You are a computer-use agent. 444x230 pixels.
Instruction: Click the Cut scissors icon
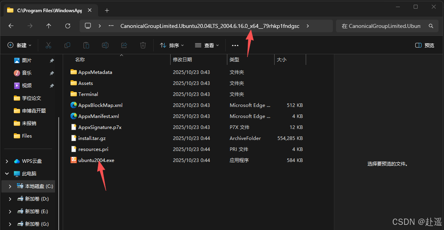[48, 45]
